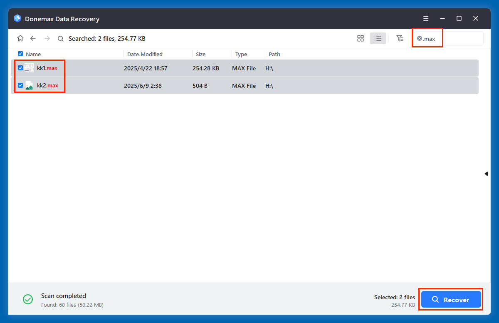Click the Recover button
499x323 pixels.
pyautogui.click(x=451, y=299)
